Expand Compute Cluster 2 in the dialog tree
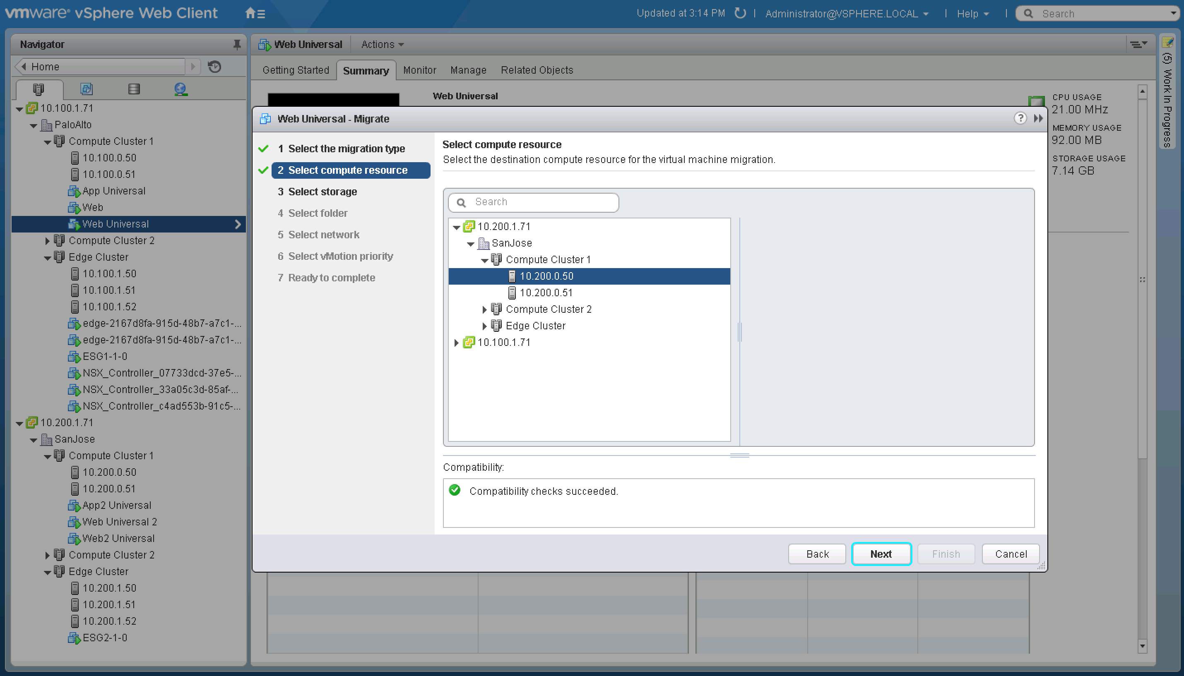Screen dimensions: 1184x676 tap(484, 309)
